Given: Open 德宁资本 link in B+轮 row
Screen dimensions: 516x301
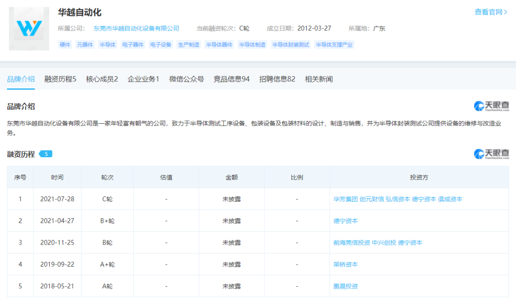Looking at the screenshot, I should coord(345,221).
